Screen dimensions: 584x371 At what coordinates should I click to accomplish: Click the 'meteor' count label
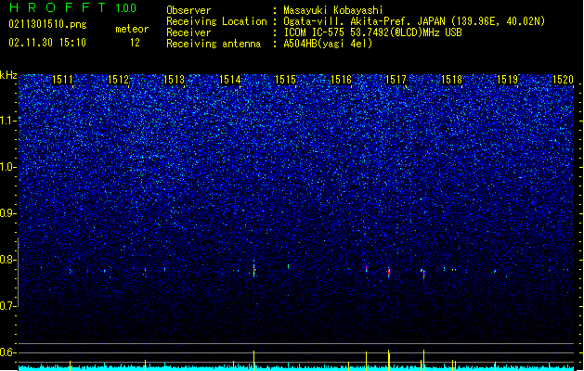(x=132, y=29)
